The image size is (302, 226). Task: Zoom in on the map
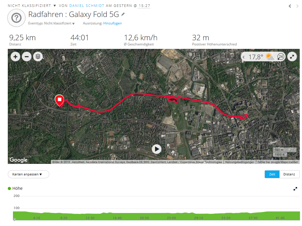coord(15,57)
